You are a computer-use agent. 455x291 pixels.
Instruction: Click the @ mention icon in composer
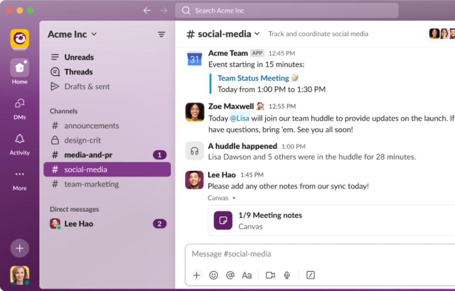click(230, 275)
